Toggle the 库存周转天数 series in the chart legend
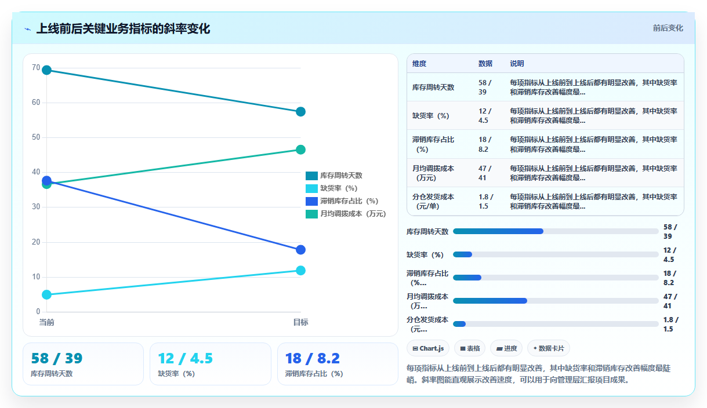 click(x=334, y=176)
